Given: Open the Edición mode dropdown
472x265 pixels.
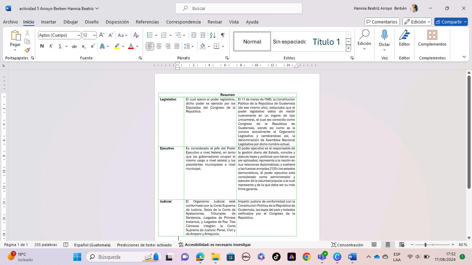Looking at the screenshot, I should point(417,22).
